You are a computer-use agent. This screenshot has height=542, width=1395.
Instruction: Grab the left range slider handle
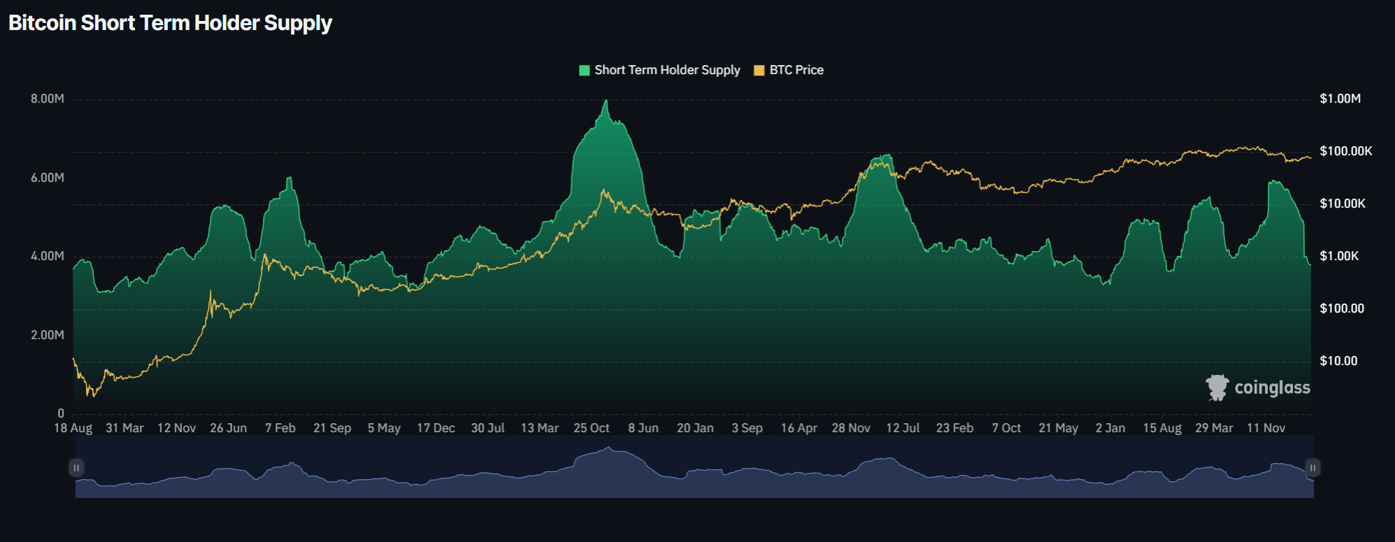(76, 467)
